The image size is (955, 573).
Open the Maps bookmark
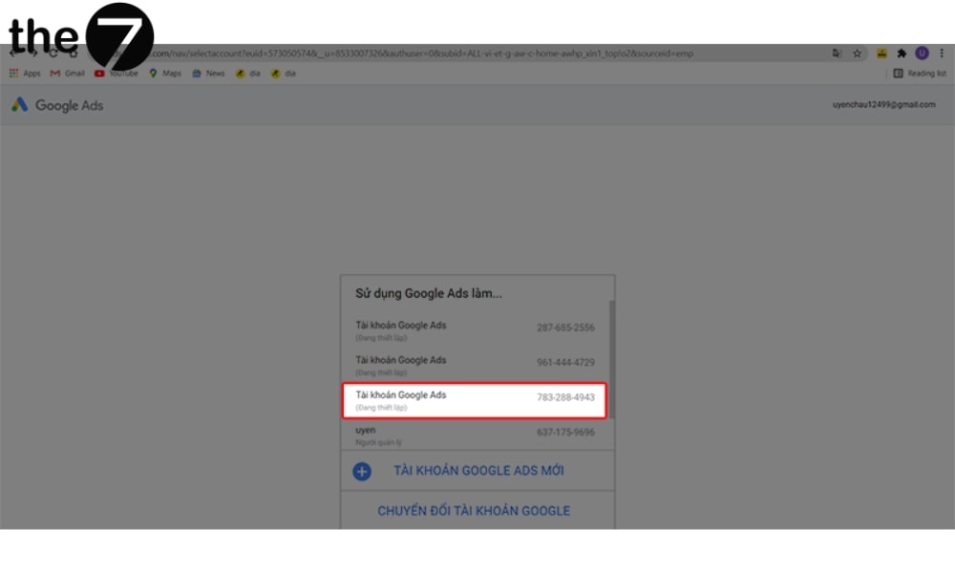click(x=165, y=74)
